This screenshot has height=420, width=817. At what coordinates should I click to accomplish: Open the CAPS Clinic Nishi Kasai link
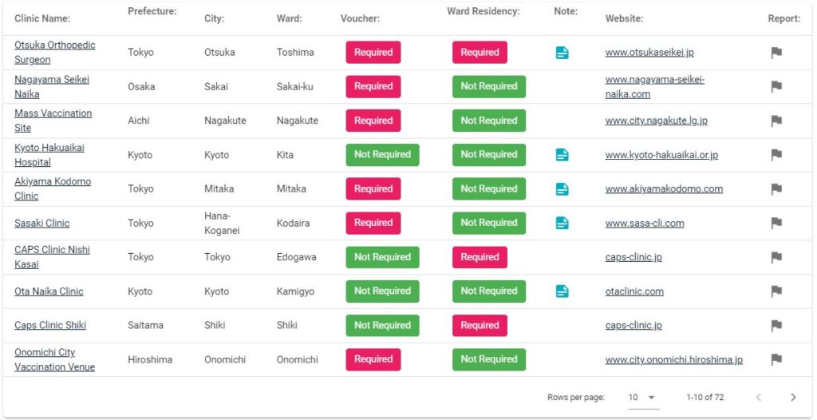pos(52,256)
